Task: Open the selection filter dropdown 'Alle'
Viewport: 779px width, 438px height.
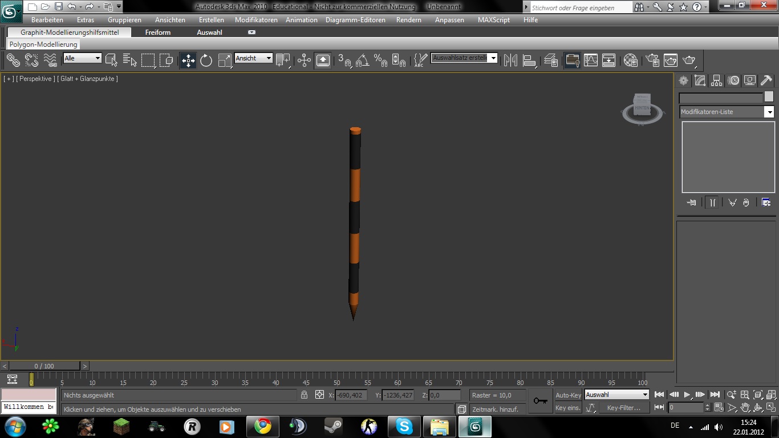Action: 82,58
